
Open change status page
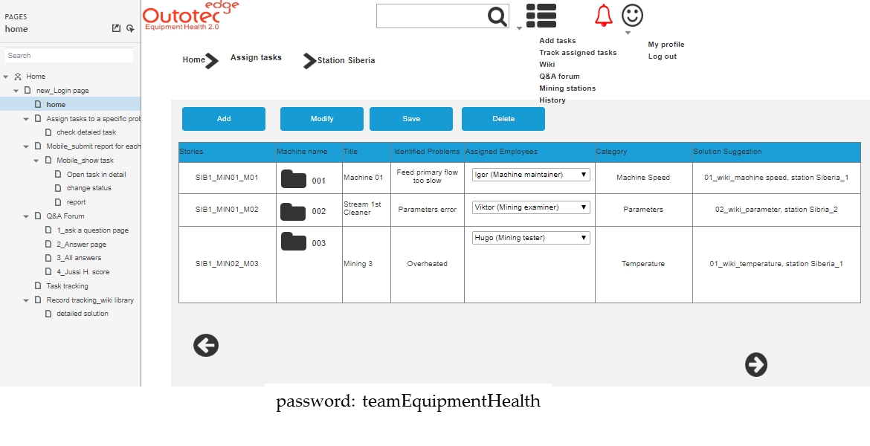click(88, 188)
